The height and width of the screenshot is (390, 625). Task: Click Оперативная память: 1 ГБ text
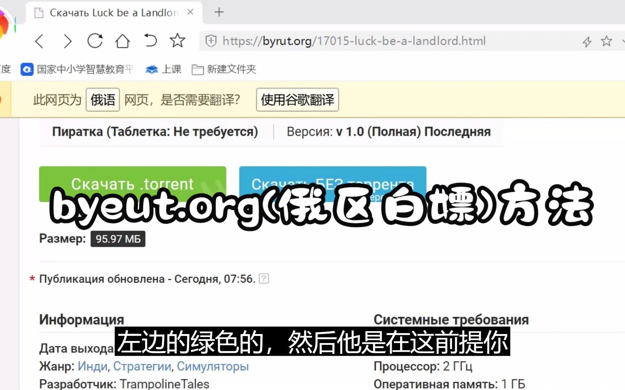pyautogui.click(x=449, y=384)
